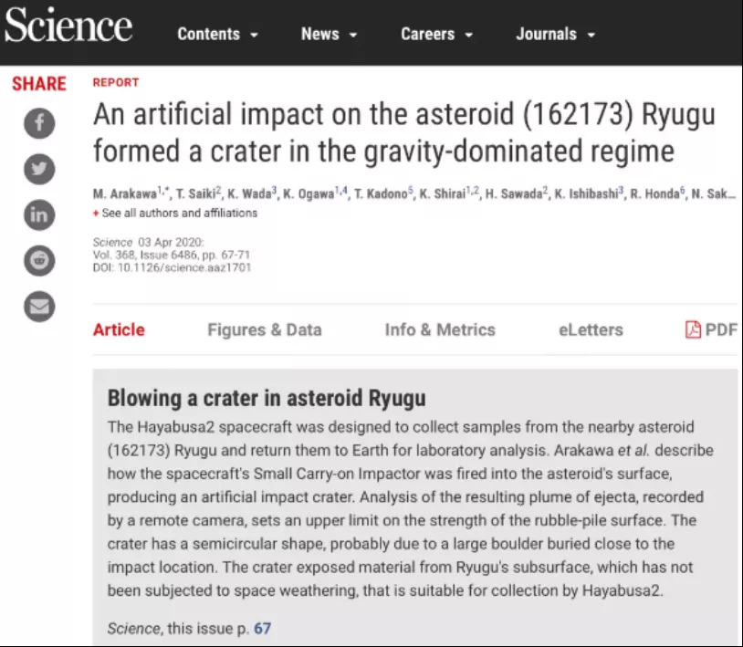This screenshot has width=743, height=647.
Task: Share article via email icon
Action: tap(39, 308)
